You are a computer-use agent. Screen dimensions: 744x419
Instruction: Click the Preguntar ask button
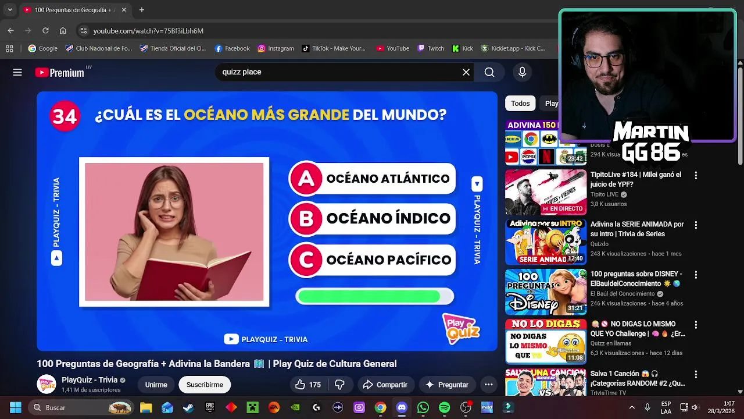(446, 385)
